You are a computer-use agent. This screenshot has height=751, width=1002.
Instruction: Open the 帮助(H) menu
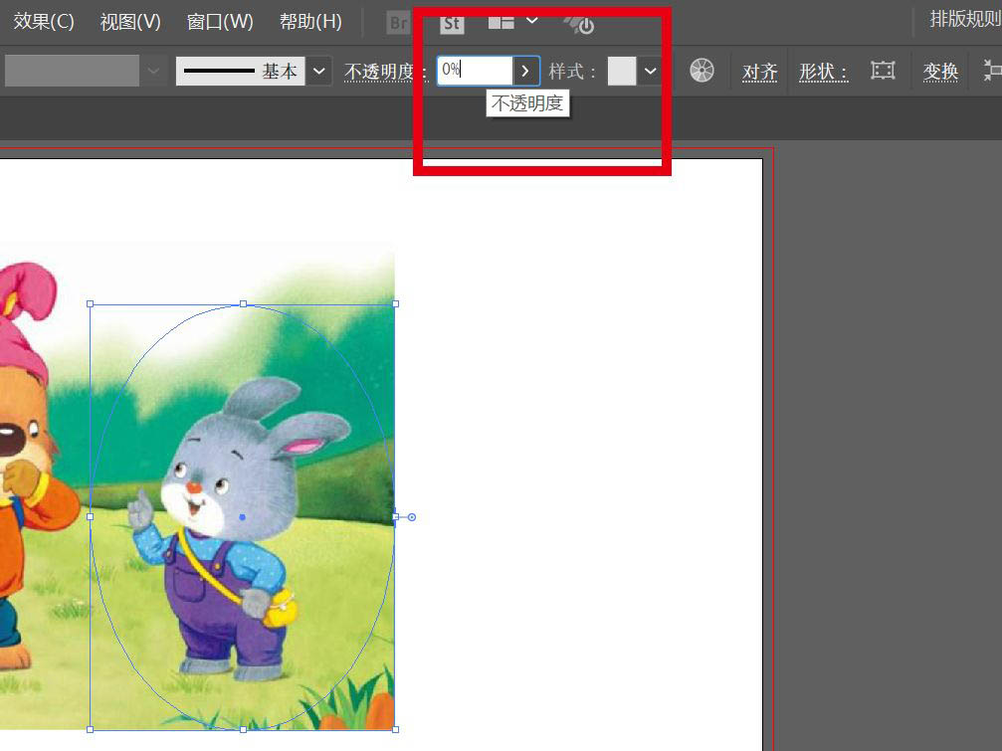coord(310,22)
